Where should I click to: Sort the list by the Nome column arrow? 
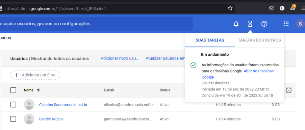click(x=38, y=90)
